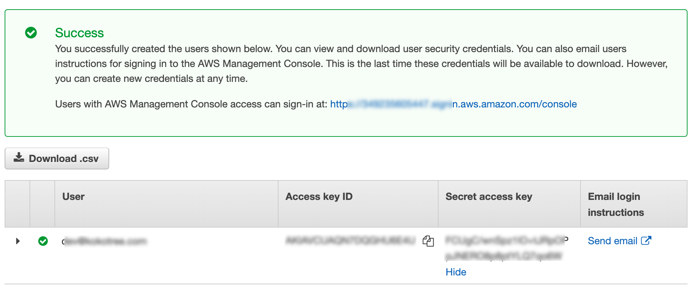Hide the secret access key
This screenshot has height=285, width=695.
click(x=456, y=272)
